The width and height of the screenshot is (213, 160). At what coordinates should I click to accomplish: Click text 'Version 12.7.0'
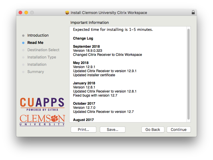coord(84,108)
